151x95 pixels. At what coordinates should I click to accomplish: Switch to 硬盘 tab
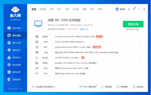pyautogui.click(x=85, y=9)
